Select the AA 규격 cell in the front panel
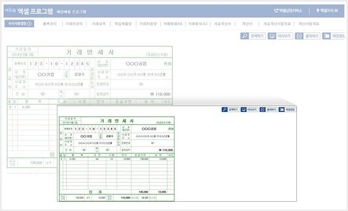Viewport: 348px width, 211px height. (97, 159)
